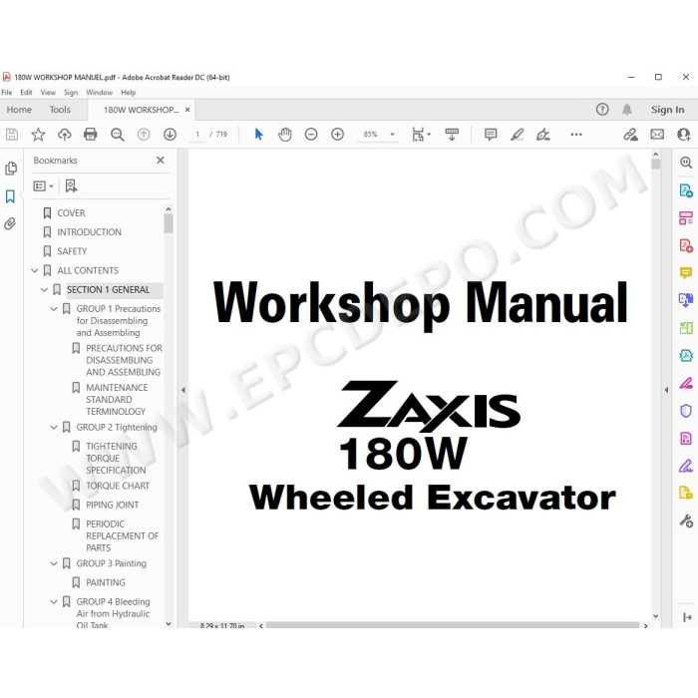Go to the previous page arrow
This screenshot has width=698, height=698.
coord(144,135)
